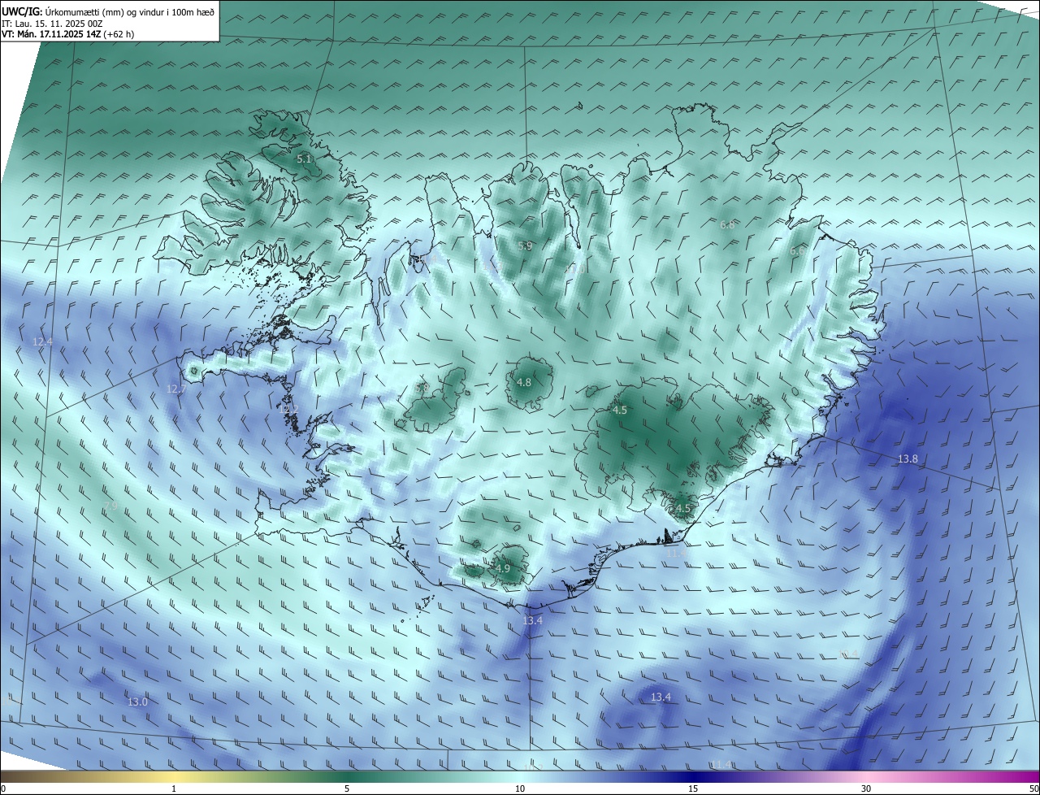
Task: Click the 15 tick on the color scale
Action: tap(693, 788)
